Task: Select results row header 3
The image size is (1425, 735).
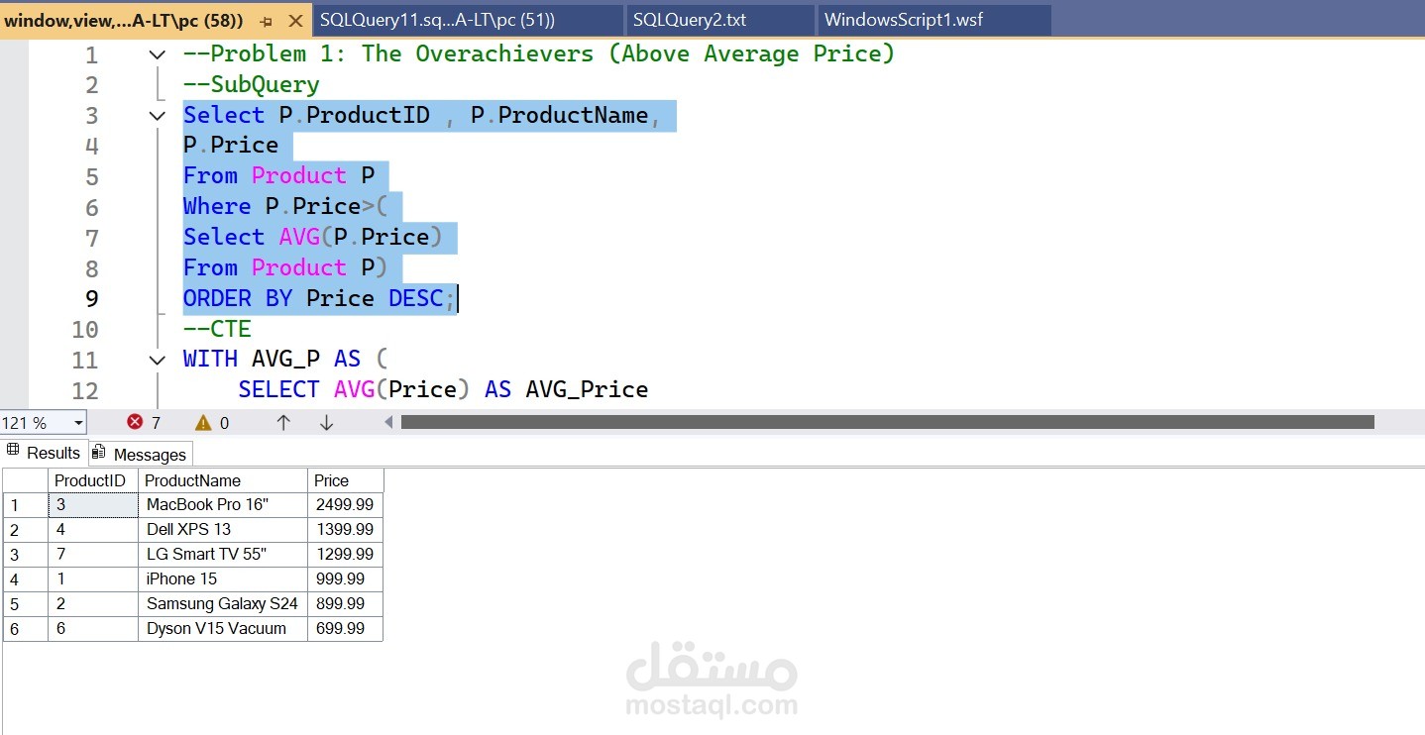Action: pyautogui.click(x=26, y=555)
